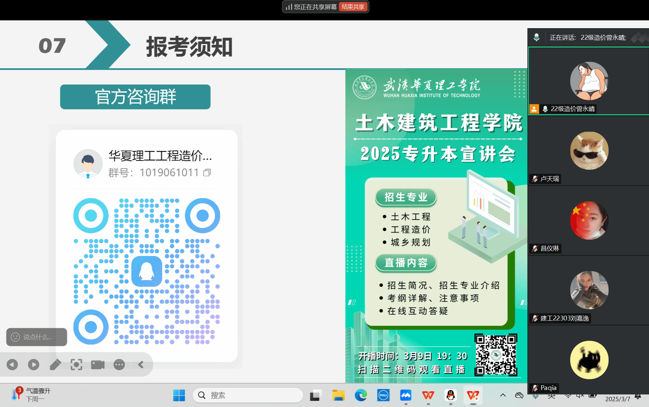Open the Windows Start menu
Viewport: 649px width, 407px height.
[179, 395]
